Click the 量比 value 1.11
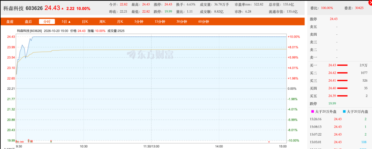The image size is (372, 149). point(189,12)
